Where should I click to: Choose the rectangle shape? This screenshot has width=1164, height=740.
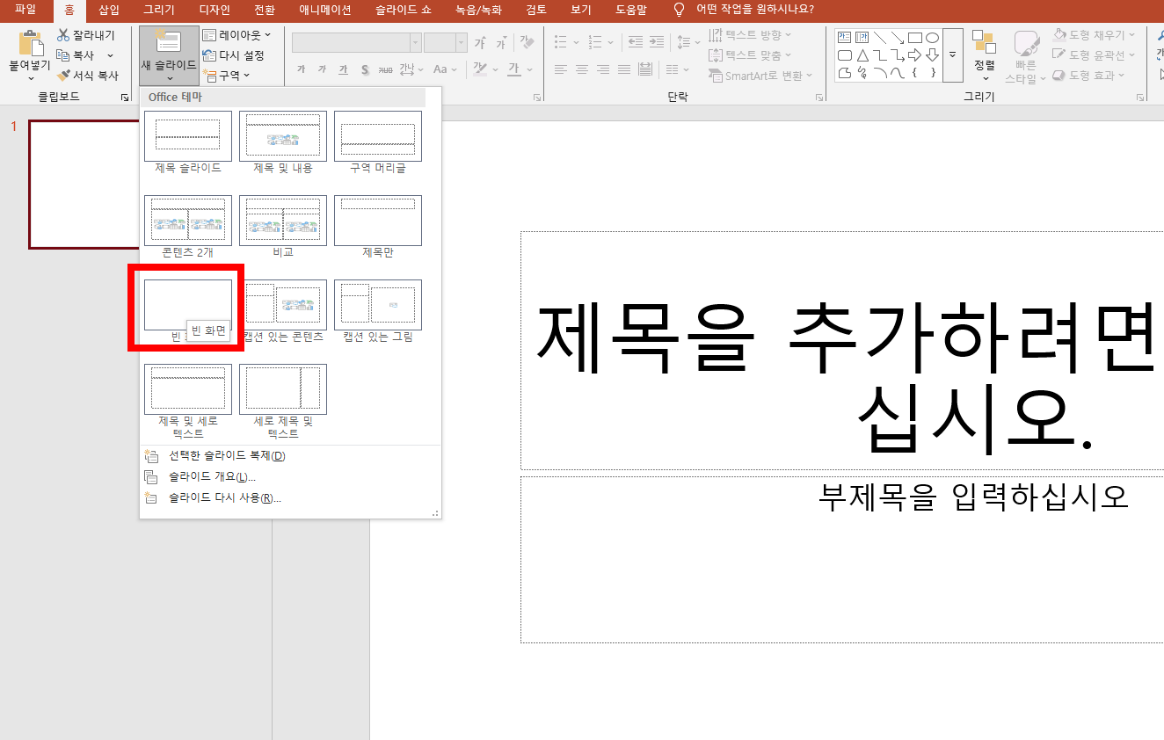point(914,38)
